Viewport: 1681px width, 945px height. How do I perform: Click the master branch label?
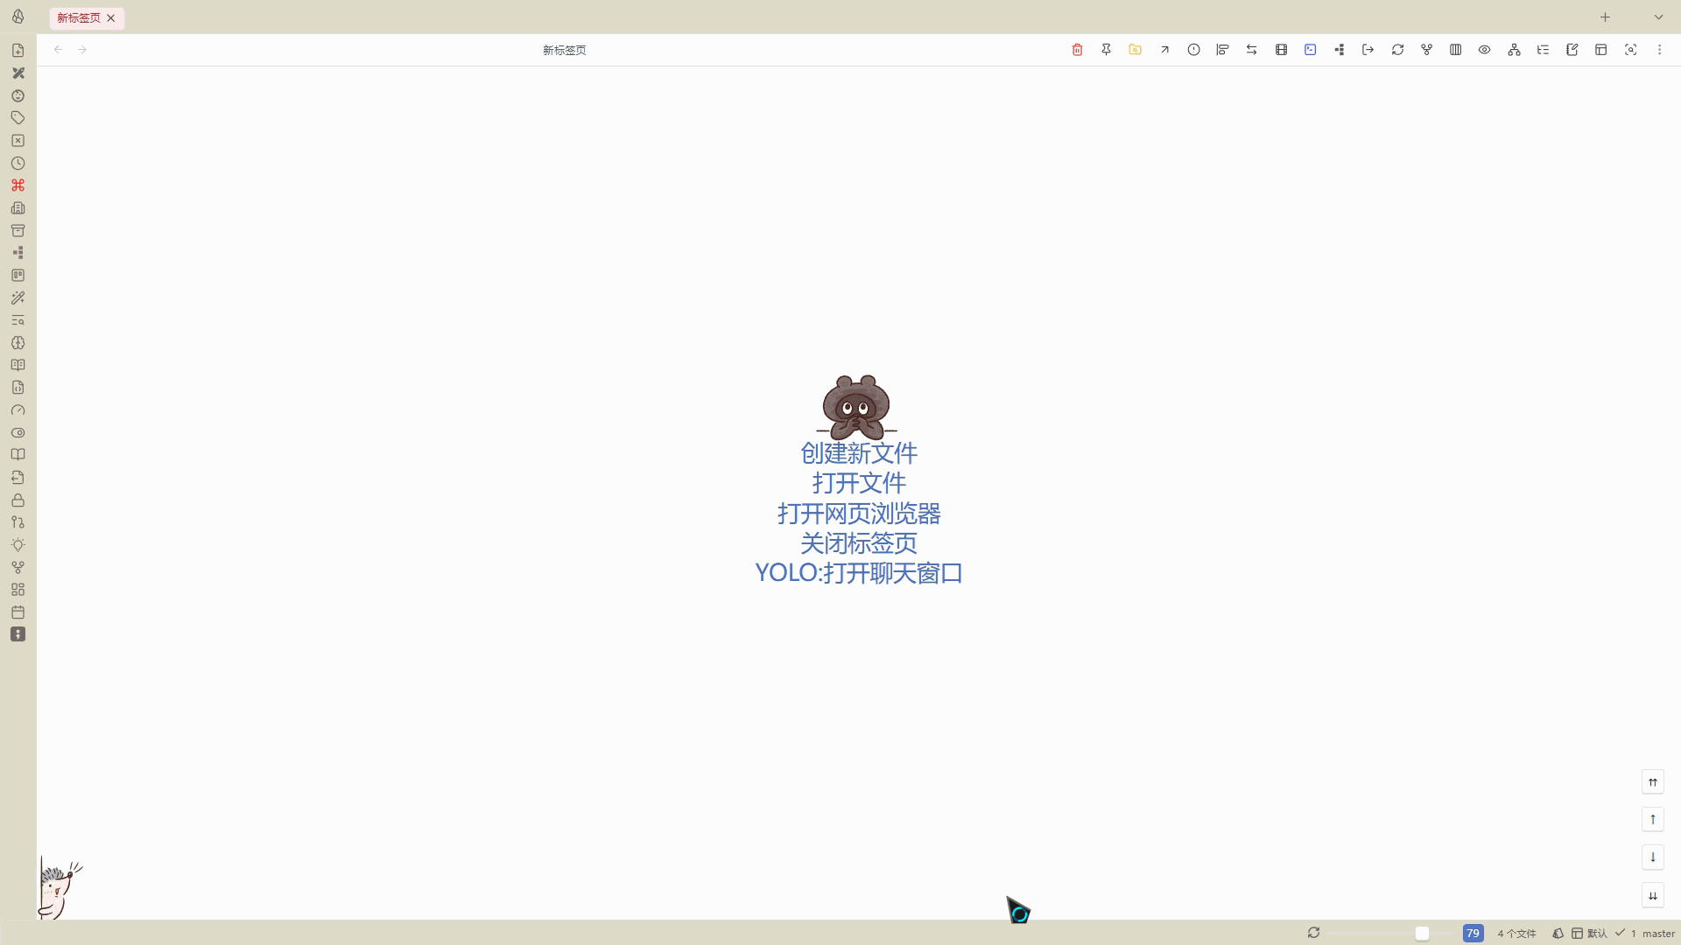1658,934
